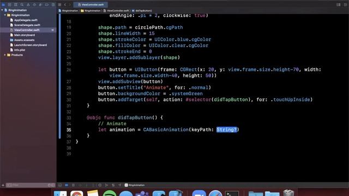Collapse the RingAnimation group folder
The height and width of the screenshot is (196, 349).
(x=5, y=15)
